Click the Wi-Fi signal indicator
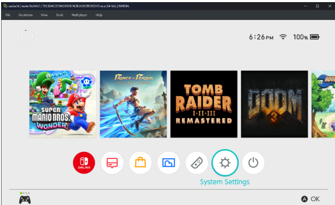 click(x=283, y=37)
